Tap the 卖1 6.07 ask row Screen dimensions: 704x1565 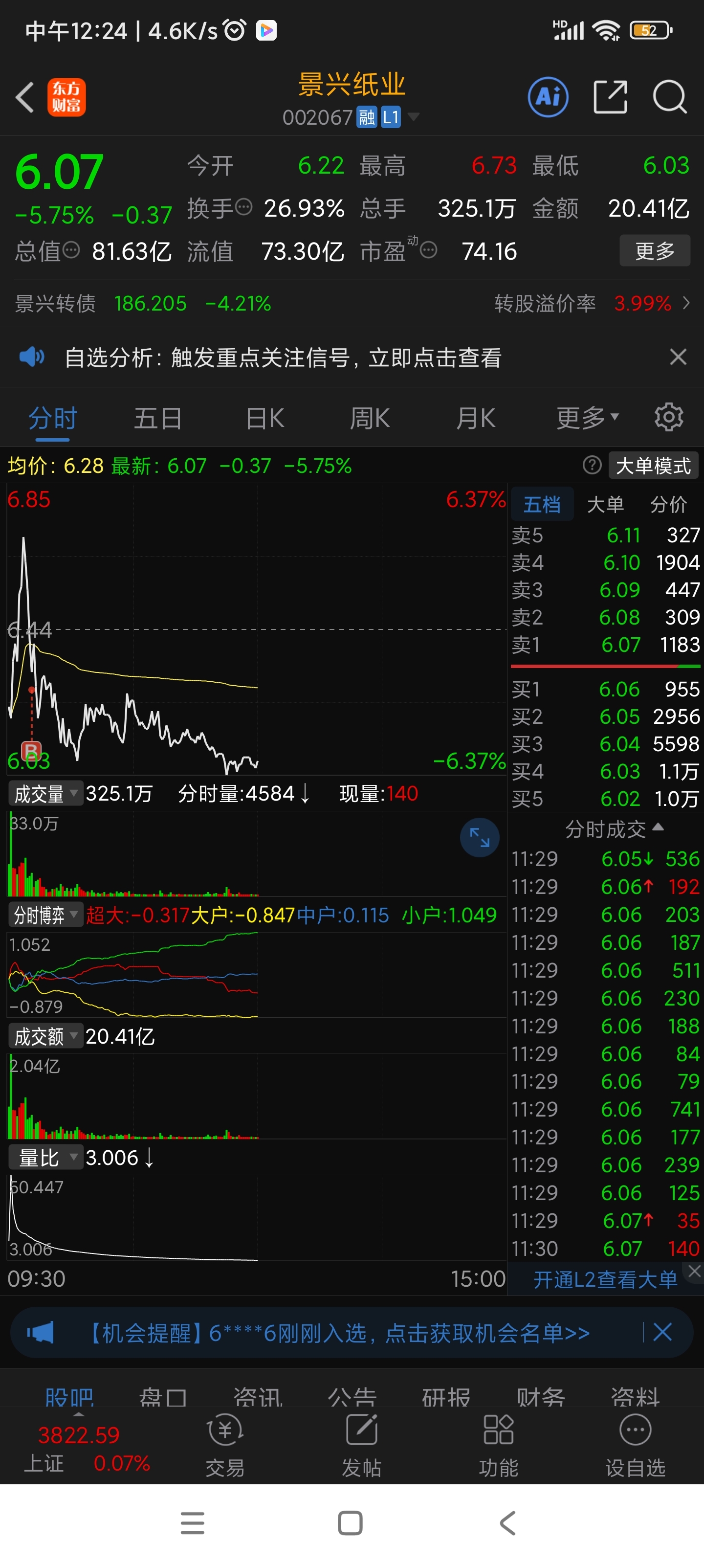coord(606,644)
